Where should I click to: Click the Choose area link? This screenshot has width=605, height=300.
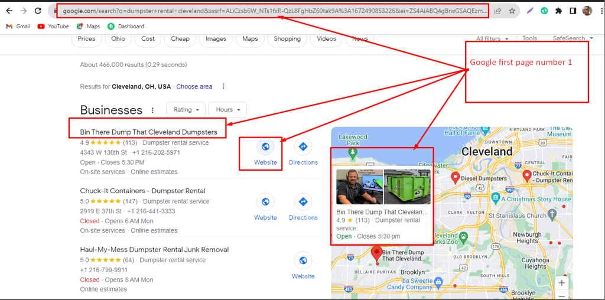(194, 86)
